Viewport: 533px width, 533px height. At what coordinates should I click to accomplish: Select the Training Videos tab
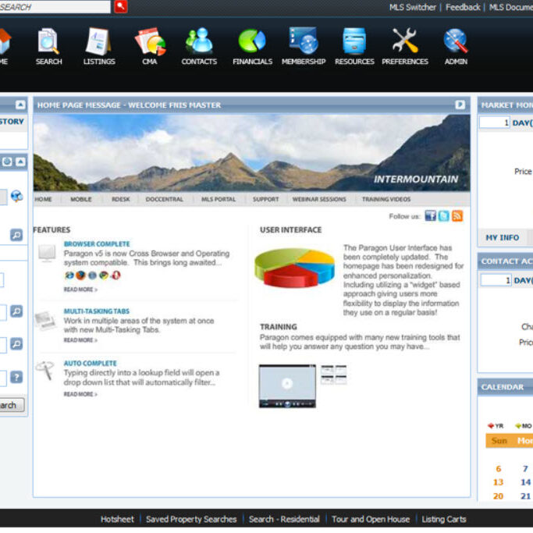pyautogui.click(x=386, y=199)
